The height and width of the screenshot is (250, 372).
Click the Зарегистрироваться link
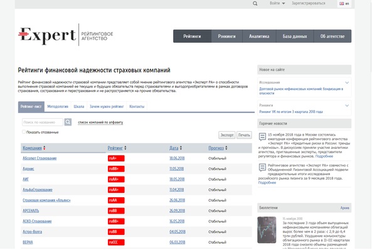pos(309,3)
